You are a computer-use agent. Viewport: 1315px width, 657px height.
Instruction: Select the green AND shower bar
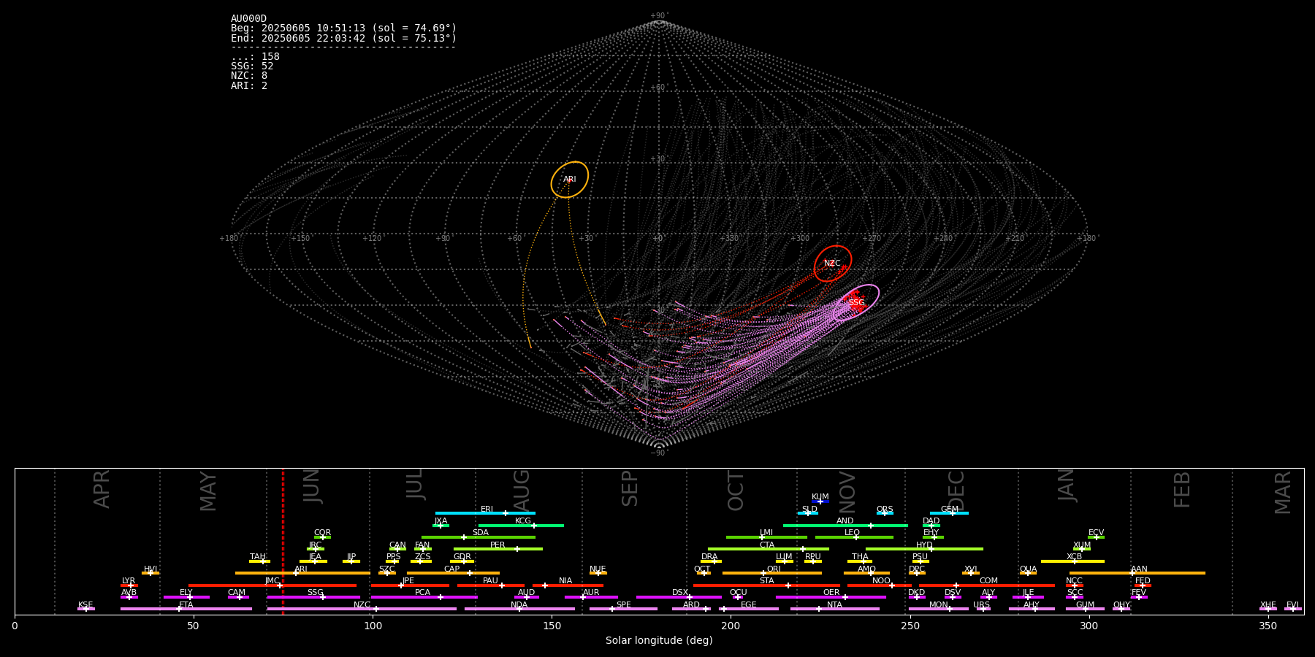[x=845, y=525]
